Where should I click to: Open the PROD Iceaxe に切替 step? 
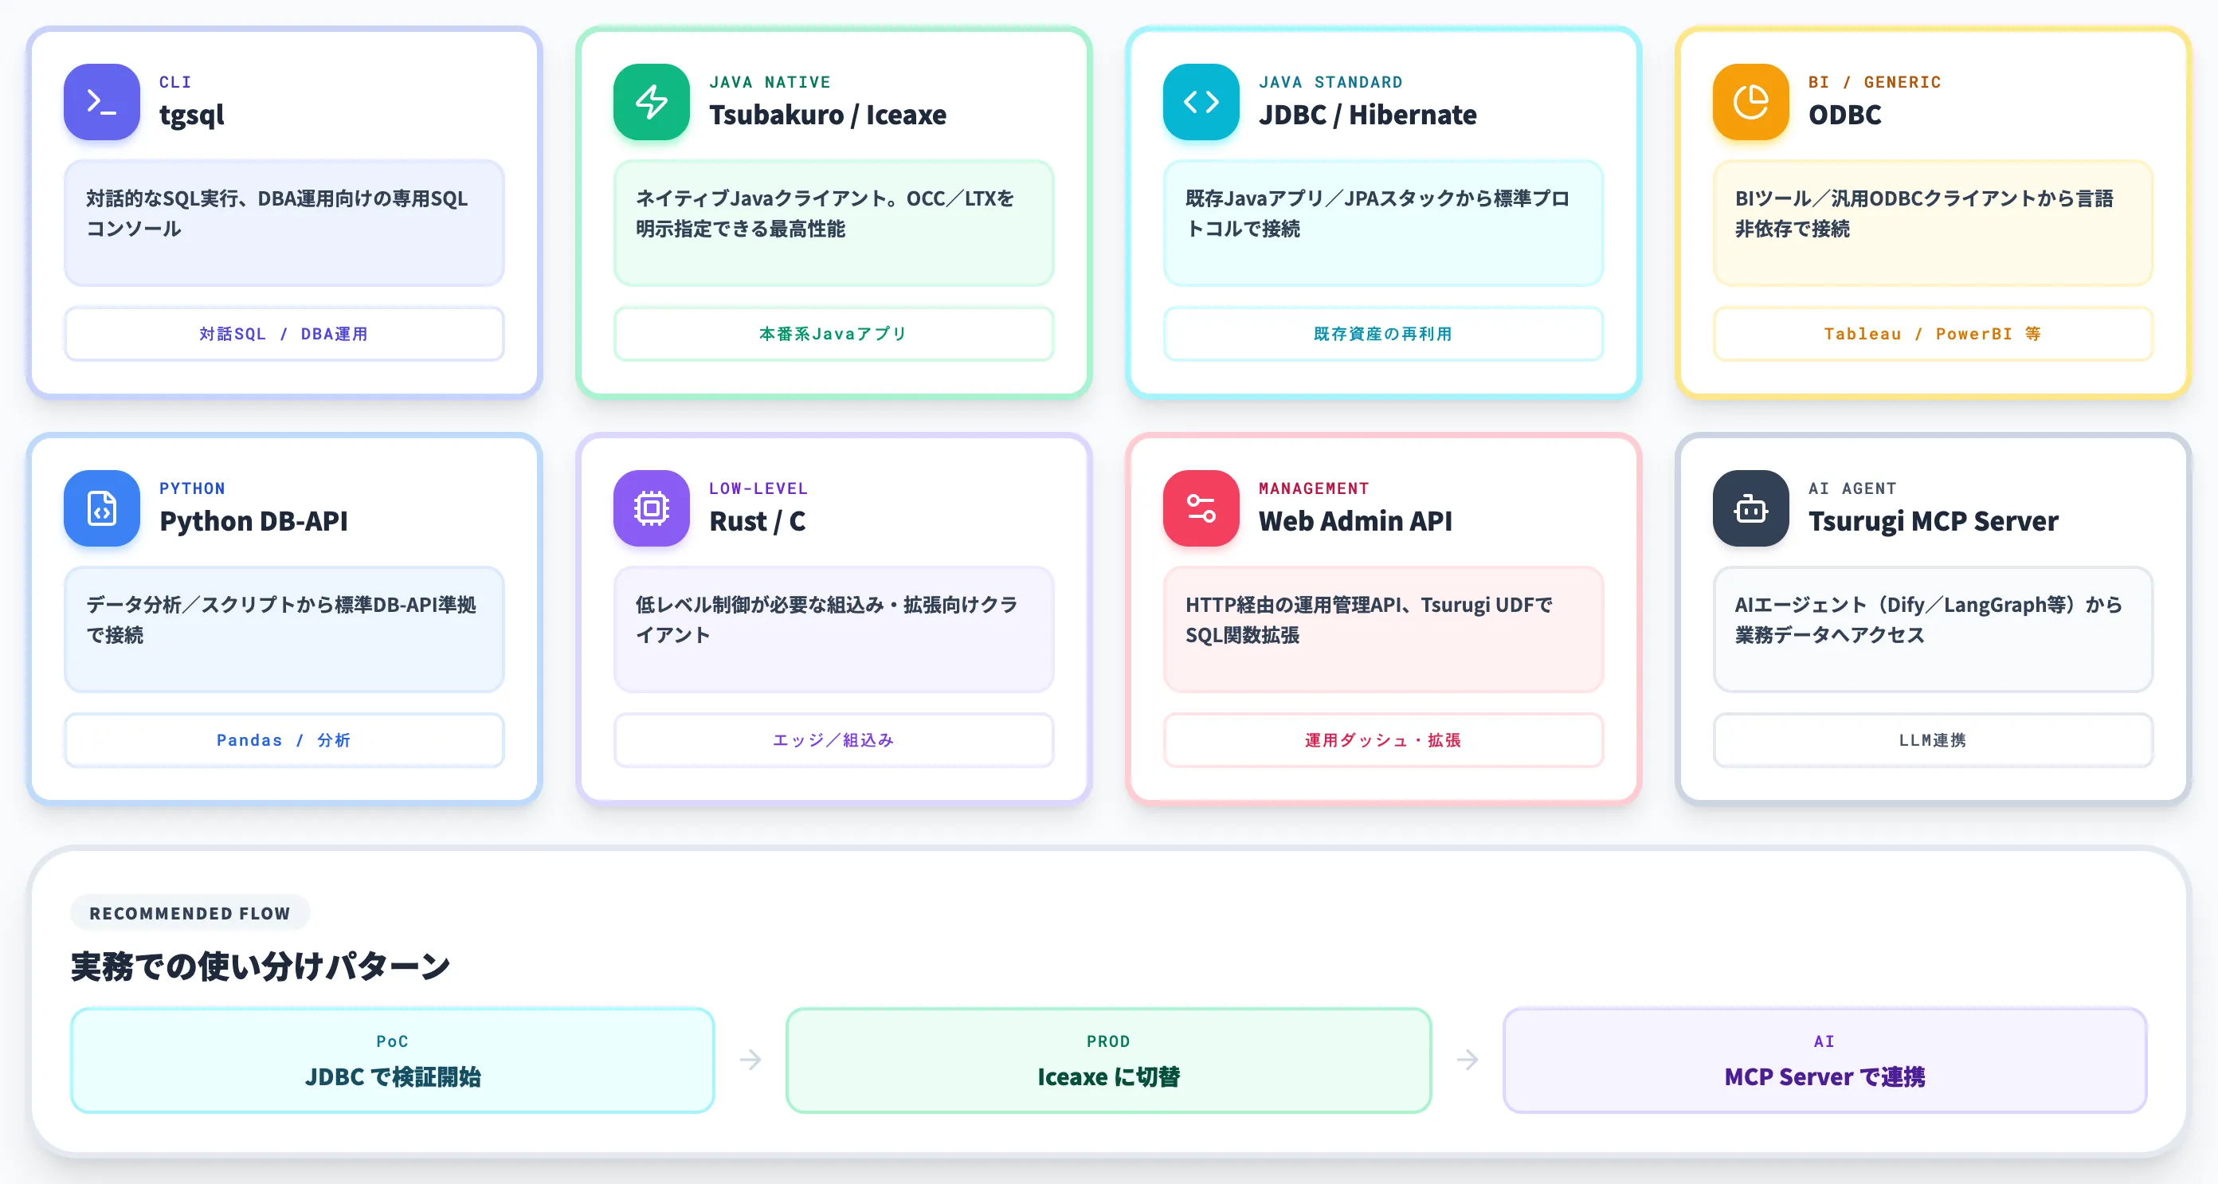(x=1108, y=1060)
